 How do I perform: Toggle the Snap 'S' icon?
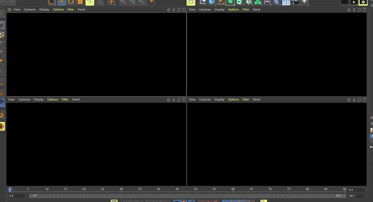[x=2, y=126]
